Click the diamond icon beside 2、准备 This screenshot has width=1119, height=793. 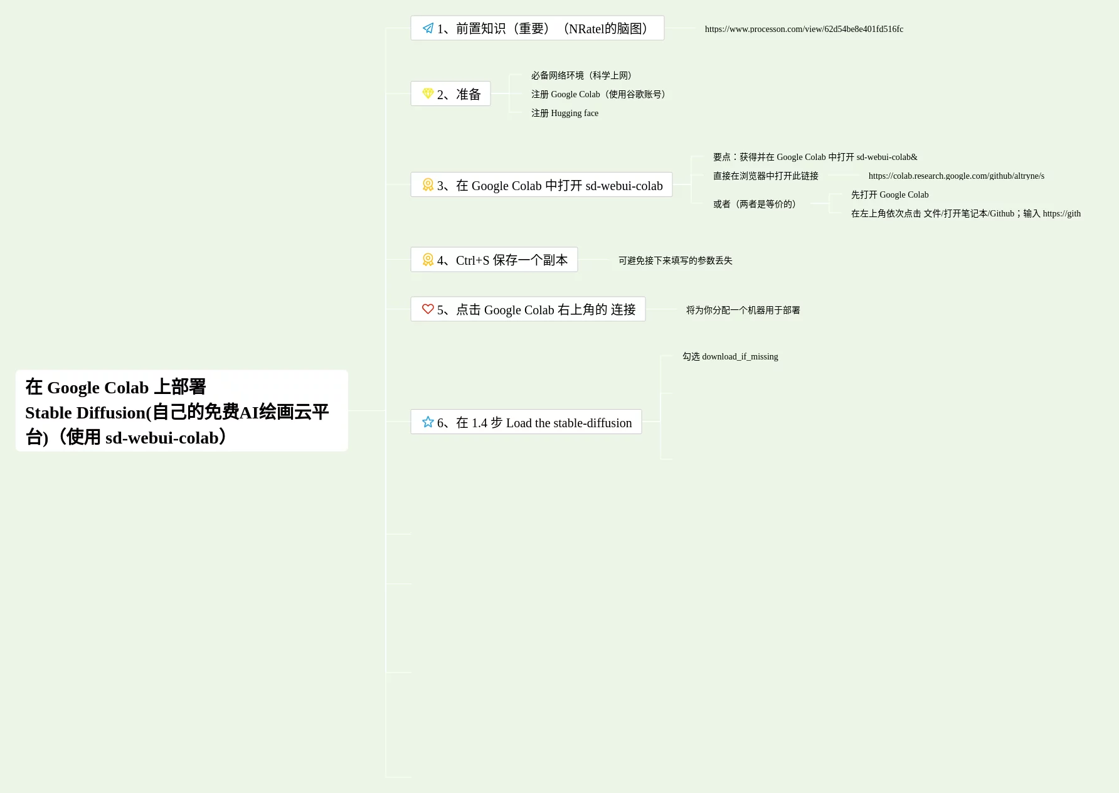[428, 93]
